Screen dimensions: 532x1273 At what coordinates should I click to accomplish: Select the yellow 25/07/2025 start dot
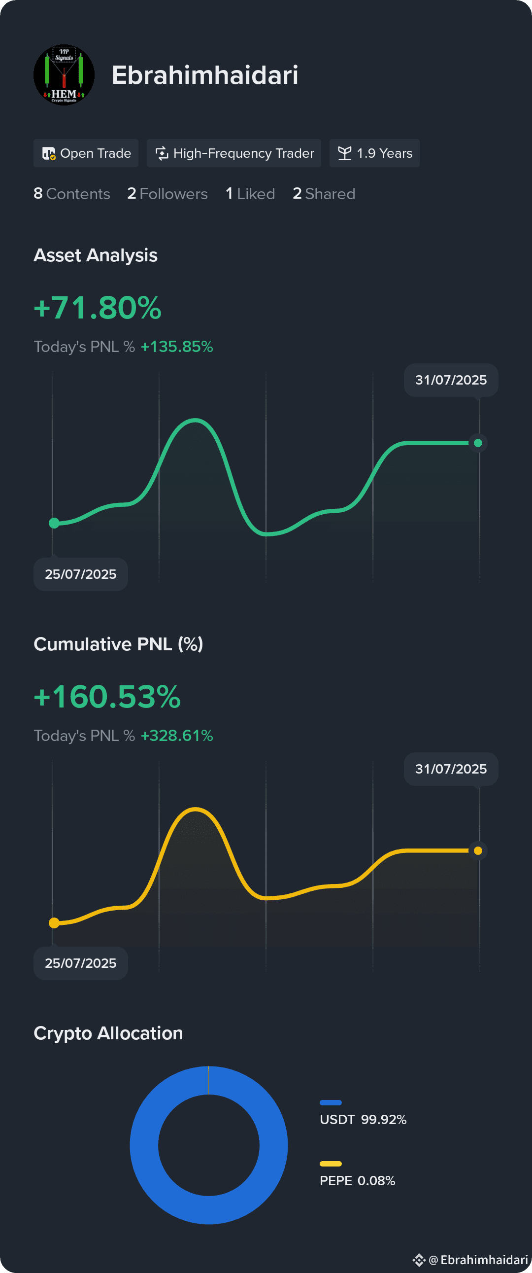[x=54, y=922]
